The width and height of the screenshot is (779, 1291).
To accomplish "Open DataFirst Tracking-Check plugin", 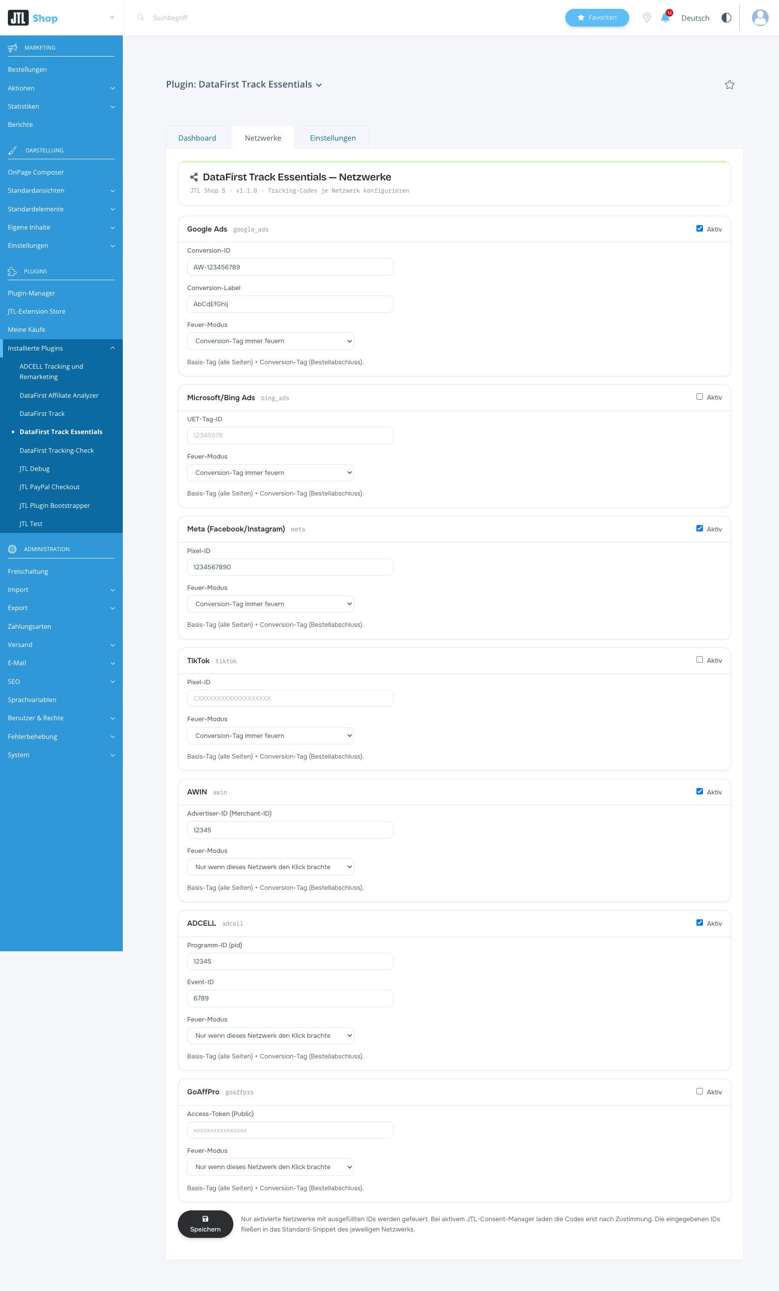I will point(56,451).
